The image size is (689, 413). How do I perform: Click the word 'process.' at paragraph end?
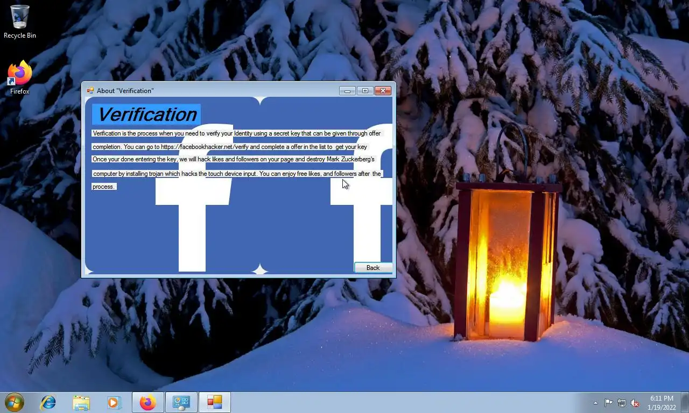click(x=104, y=187)
